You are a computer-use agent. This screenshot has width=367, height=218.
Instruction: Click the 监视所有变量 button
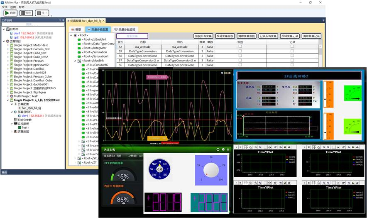point(203,36)
